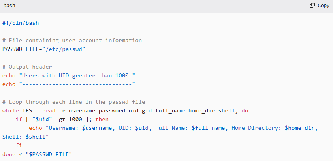The image size is (333, 161).
Task: Click the Shell: $shell text
Action: [25, 137]
